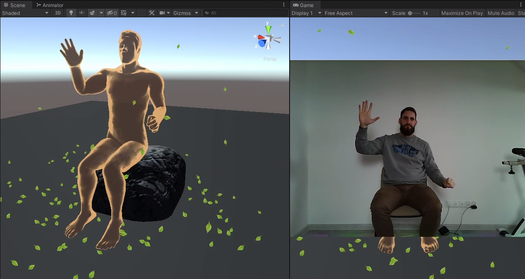Viewport: 525px width, 279px height.
Task: Toggle Mute Audio in Game view
Action: 501,13
